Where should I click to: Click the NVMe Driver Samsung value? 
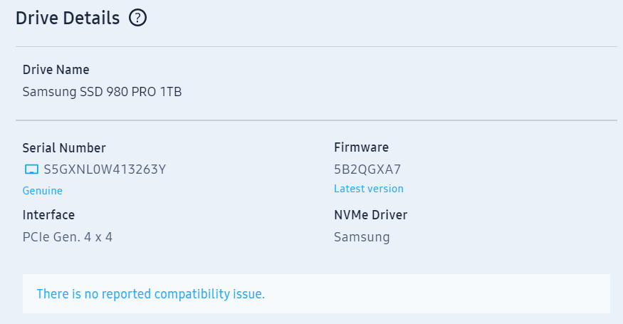[x=362, y=237]
